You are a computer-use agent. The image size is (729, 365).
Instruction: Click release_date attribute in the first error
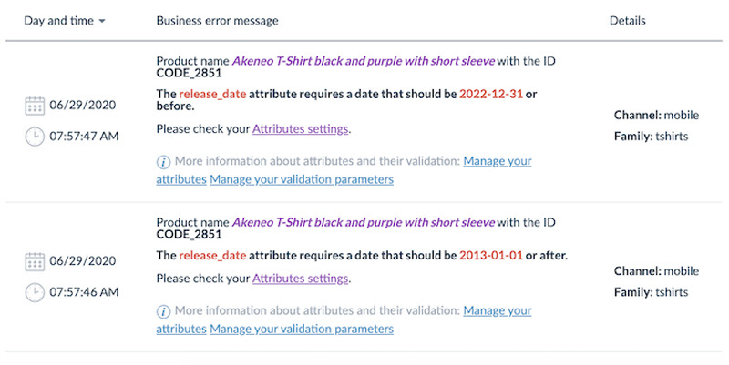tap(214, 94)
